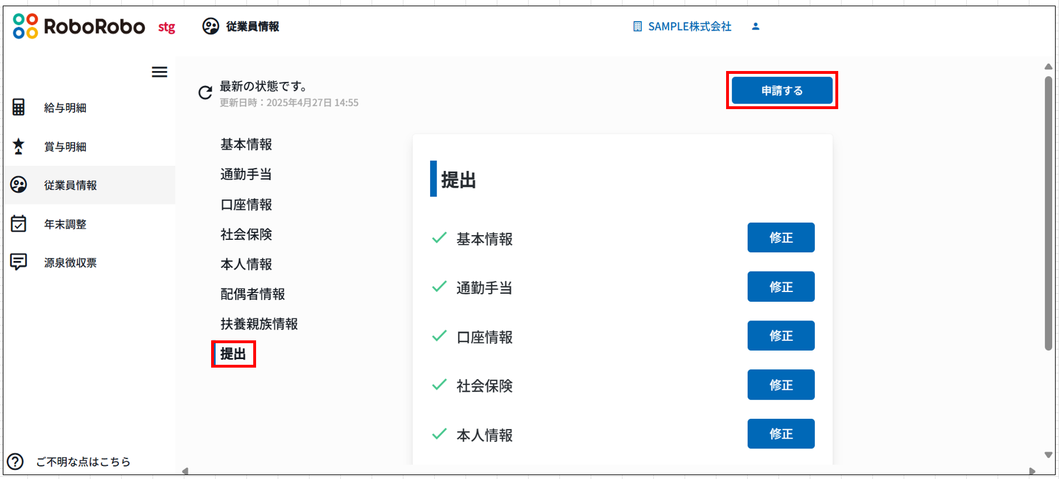Select 配偶者情報 in section list
This screenshot has height=479, width=1059.
(x=253, y=294)
